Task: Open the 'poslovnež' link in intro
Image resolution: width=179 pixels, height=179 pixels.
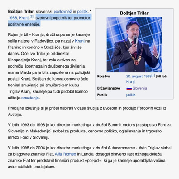Action: point(63,12)
